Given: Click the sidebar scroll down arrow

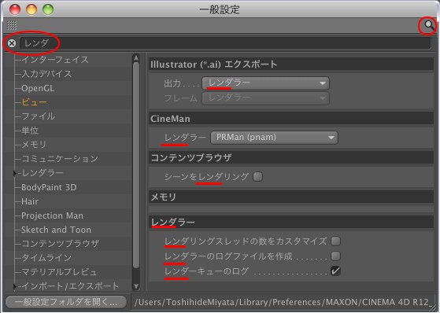Looking at the screenshot, I should pos(136,286).
